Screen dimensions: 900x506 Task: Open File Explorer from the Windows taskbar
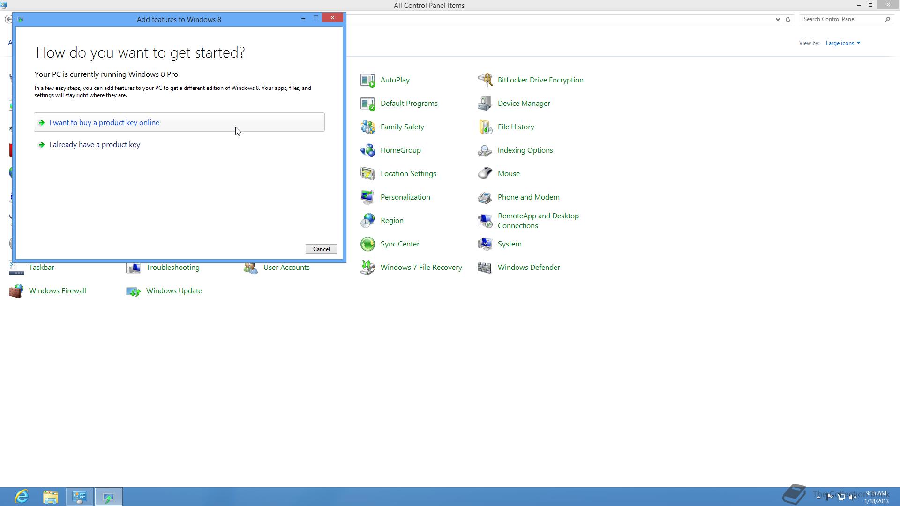point(51,497)
